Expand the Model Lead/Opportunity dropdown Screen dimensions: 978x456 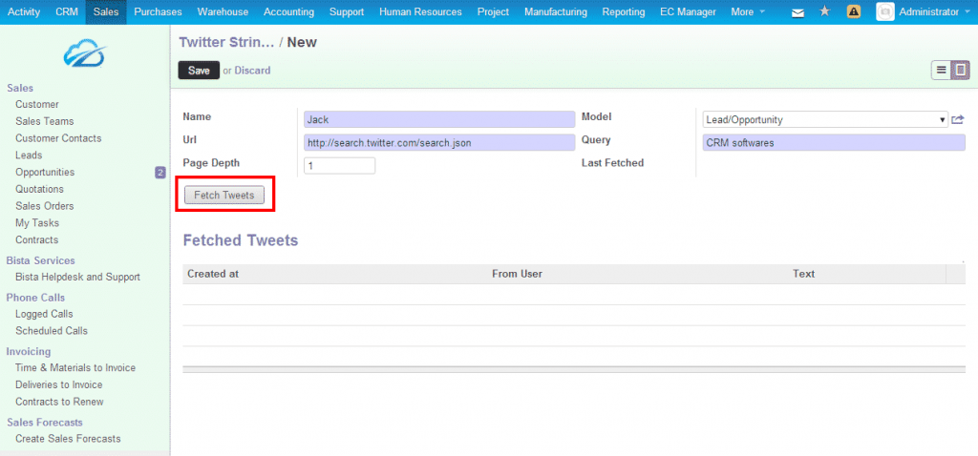[825, 119]
